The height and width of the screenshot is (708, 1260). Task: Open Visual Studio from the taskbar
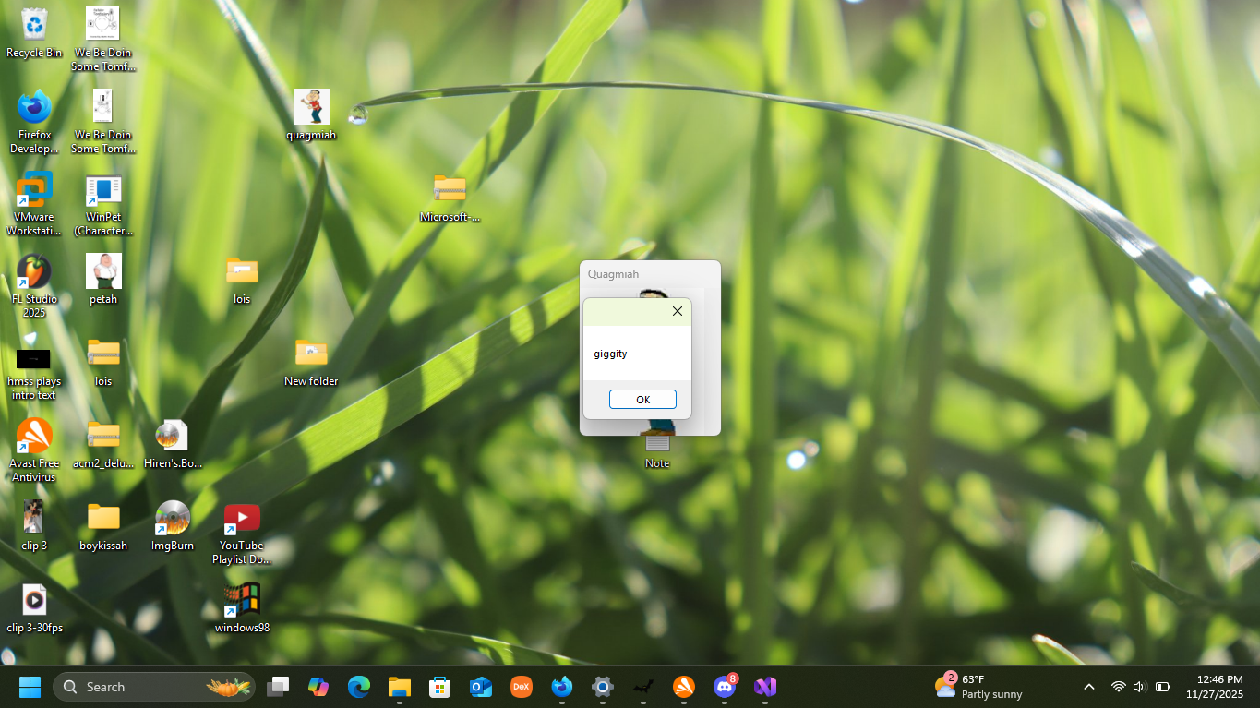(x=765, y=687)
